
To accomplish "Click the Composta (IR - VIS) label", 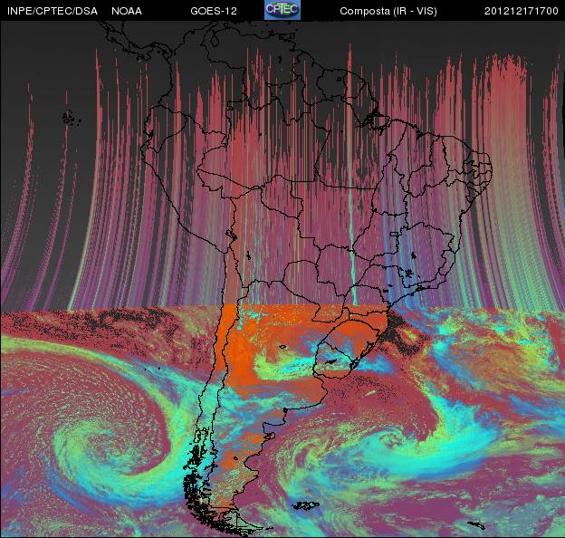I will [x=388, y=11].
